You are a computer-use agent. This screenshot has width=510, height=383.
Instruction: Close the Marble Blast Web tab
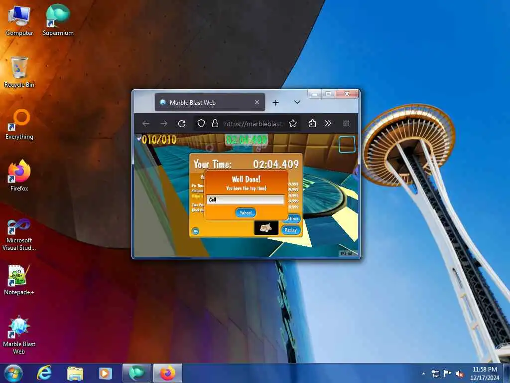(257, 102)
